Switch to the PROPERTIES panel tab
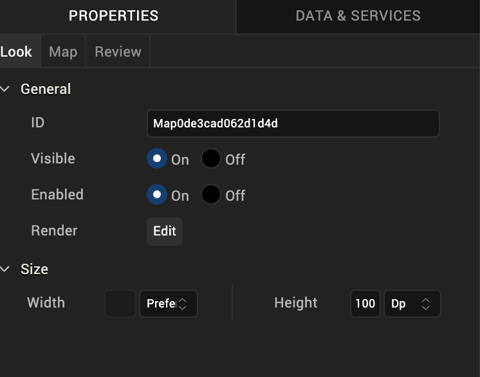The image size is (480, 377). [114, 16]
